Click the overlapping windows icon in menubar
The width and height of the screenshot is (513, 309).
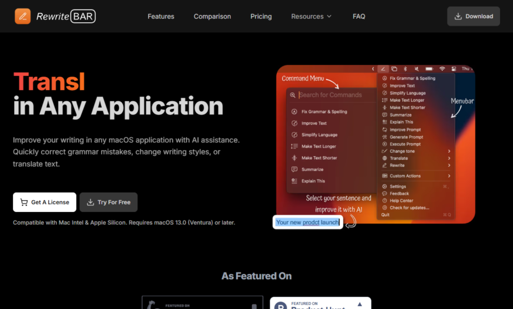[x=394, y=68]
